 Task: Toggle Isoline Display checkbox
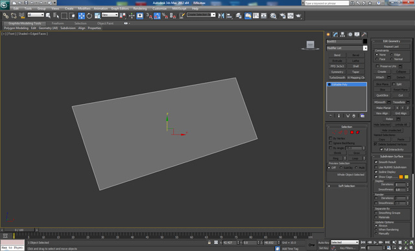376,172
